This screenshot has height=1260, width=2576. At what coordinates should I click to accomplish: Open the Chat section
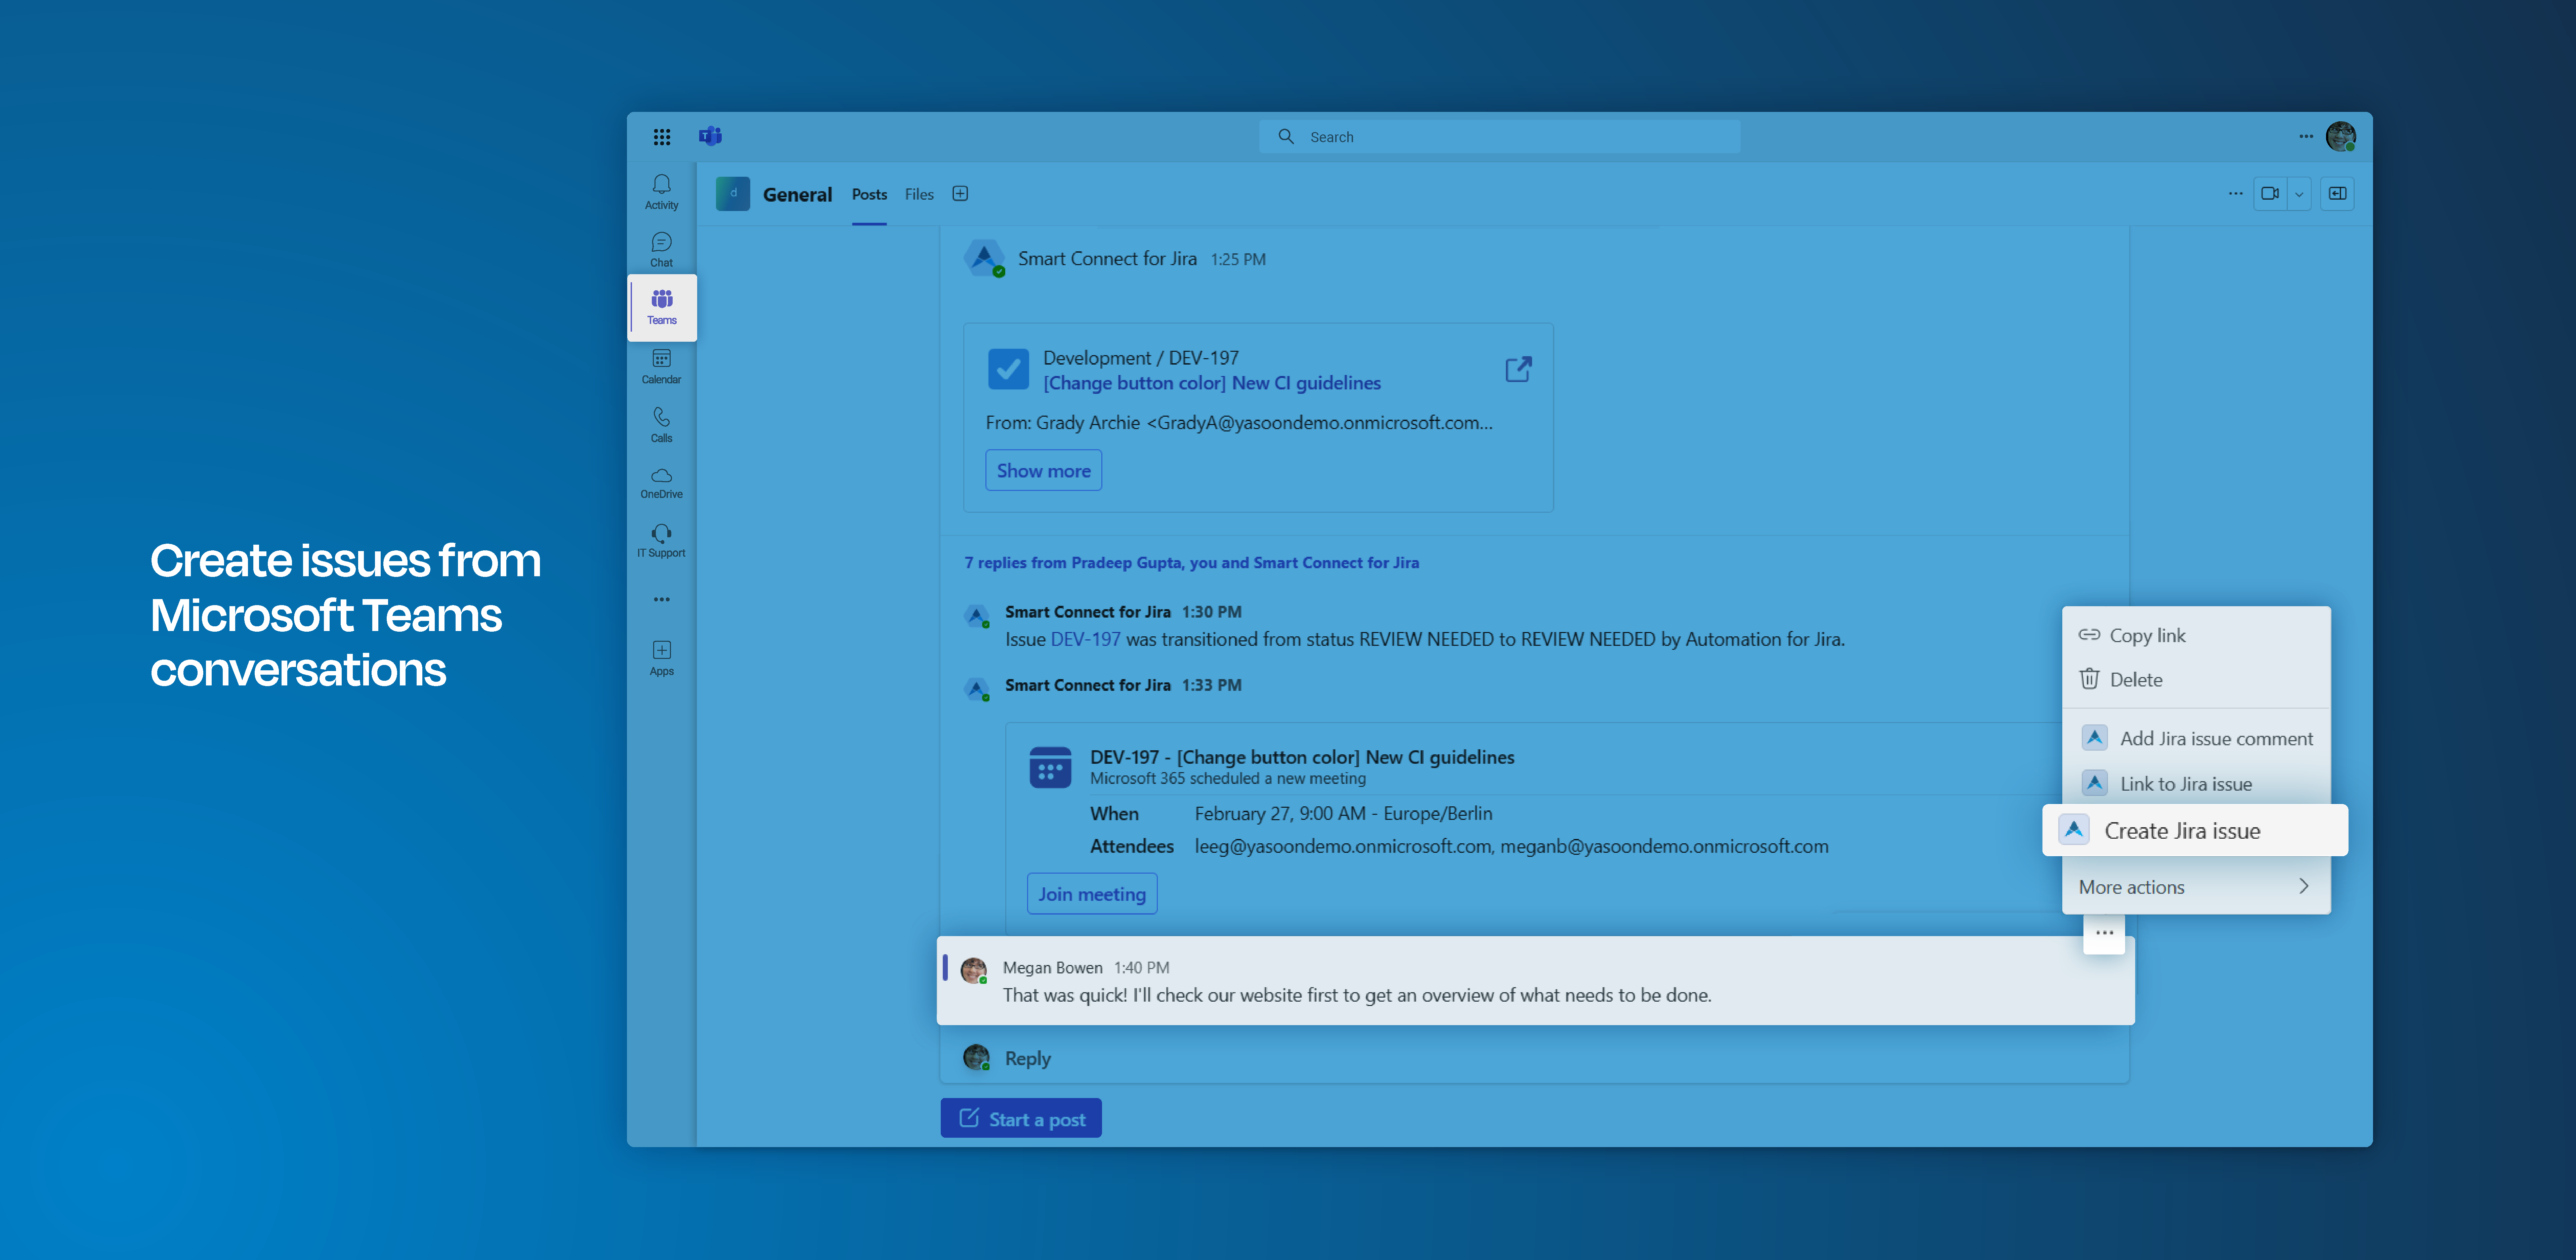(661, 249)
